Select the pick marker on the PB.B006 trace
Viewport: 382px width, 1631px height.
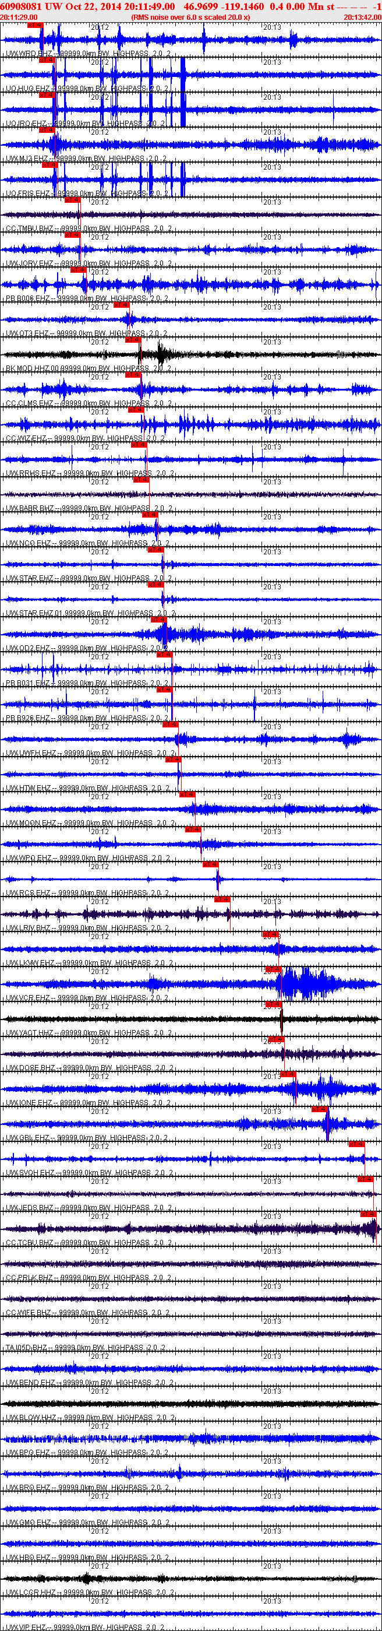click(x=78, y=270)
